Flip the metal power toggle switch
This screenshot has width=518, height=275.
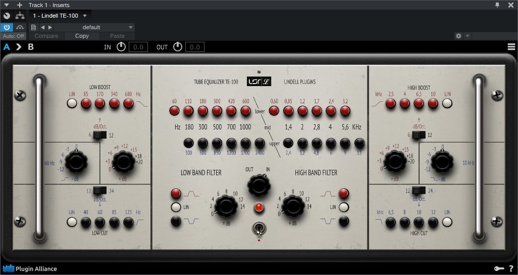click(259, 229)
